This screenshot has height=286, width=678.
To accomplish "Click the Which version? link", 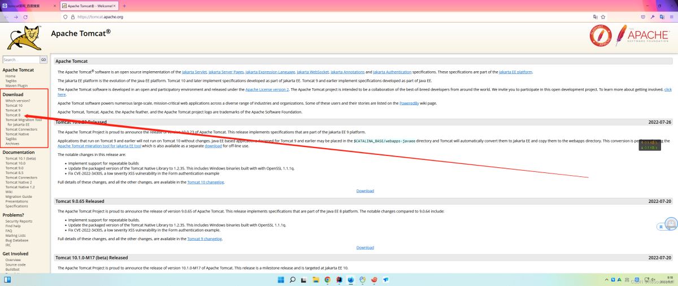I will tap(18, 101).
